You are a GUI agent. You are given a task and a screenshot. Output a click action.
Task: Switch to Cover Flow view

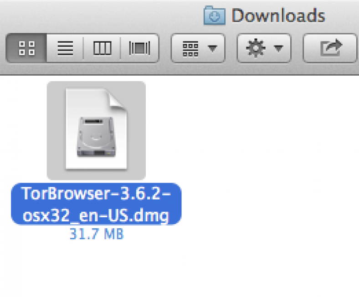(140, 48)
